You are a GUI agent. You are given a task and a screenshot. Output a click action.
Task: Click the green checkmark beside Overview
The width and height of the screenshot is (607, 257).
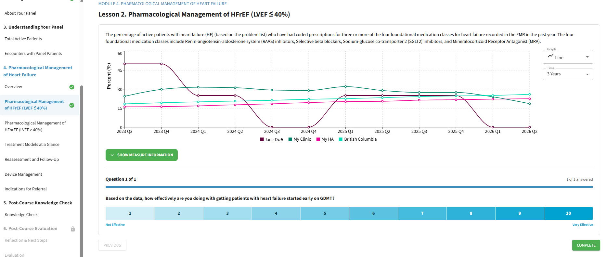(x=72, y=87)
